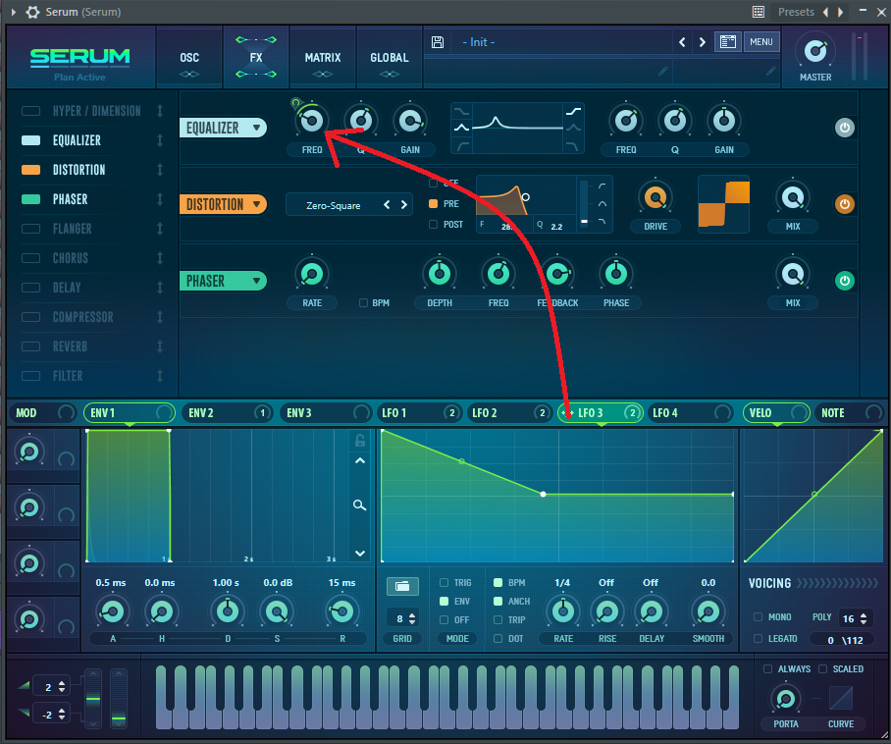The height and width of the screenshot is (744, 891).
Task: Enable LFO TRIG mode
Action: click(444, 583)
